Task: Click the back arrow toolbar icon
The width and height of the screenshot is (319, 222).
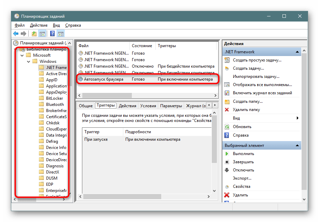Action: tap(16, 33)
